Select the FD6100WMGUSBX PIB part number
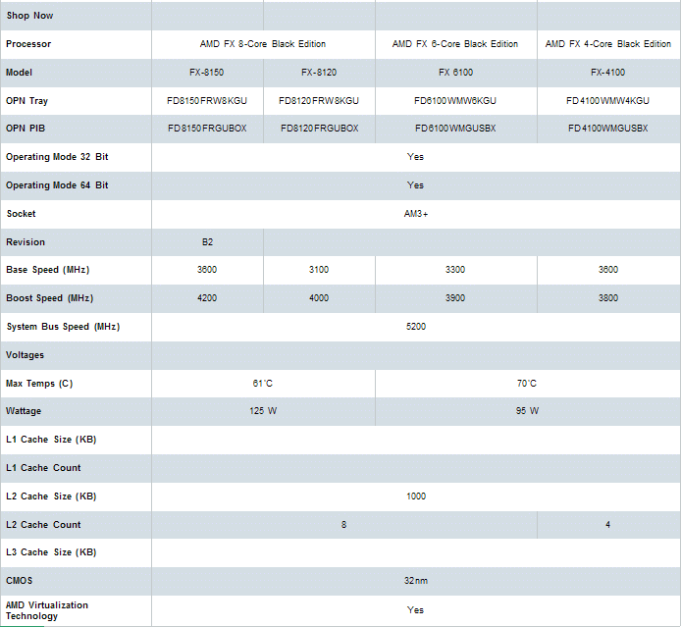 tap(455, 129)
